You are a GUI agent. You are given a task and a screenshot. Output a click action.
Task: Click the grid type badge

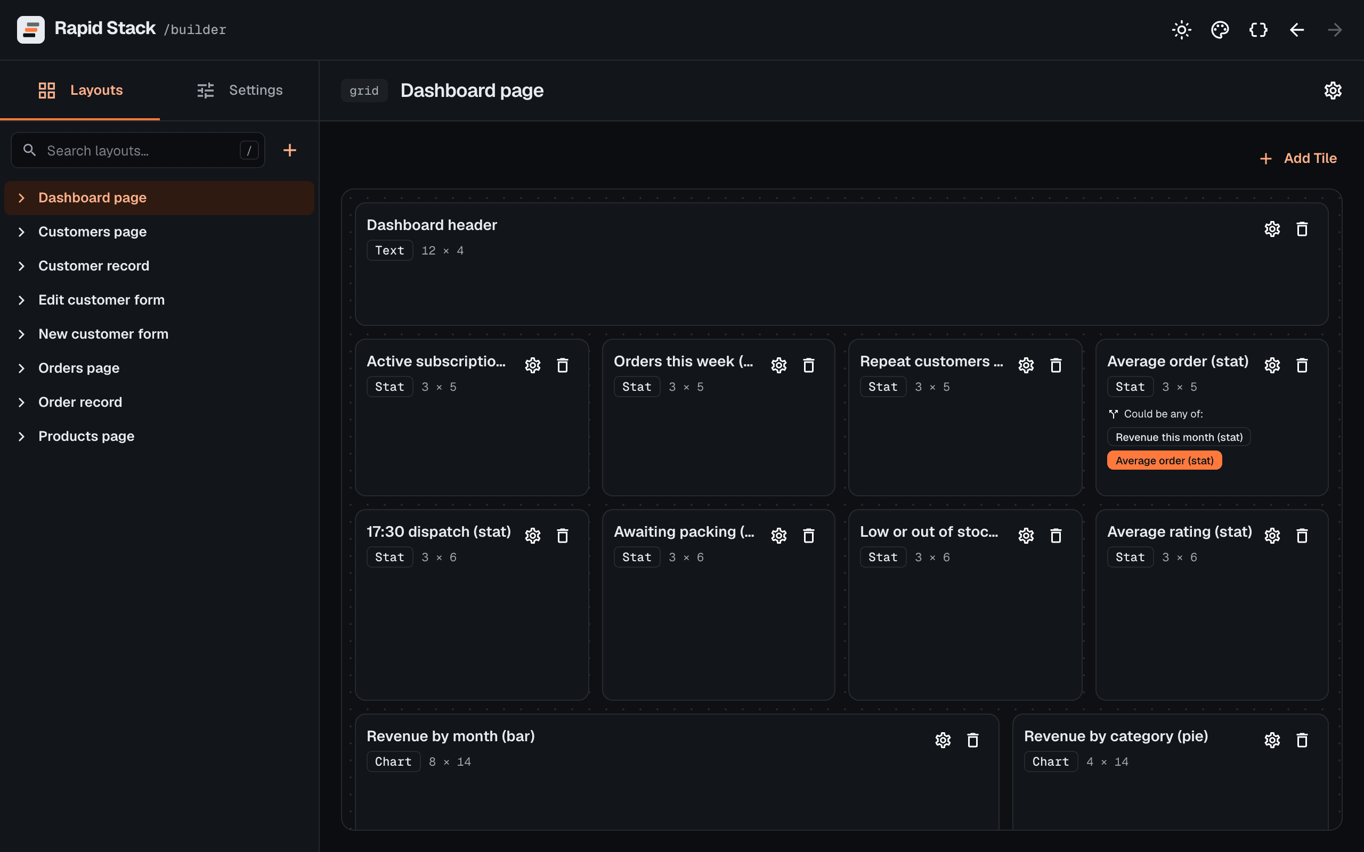[x=364, y=91]
